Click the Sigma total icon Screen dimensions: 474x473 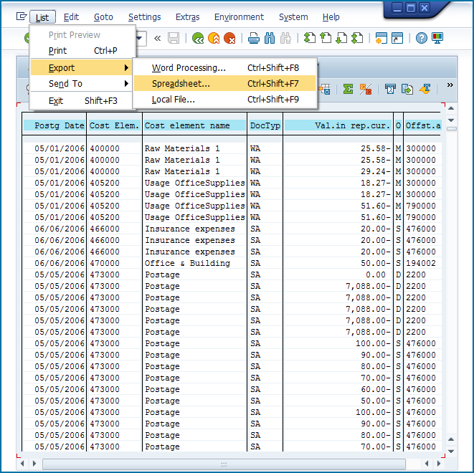coord(348,89)
